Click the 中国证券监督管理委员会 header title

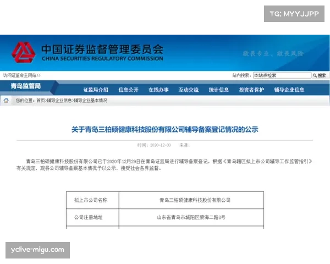[102, 50]
